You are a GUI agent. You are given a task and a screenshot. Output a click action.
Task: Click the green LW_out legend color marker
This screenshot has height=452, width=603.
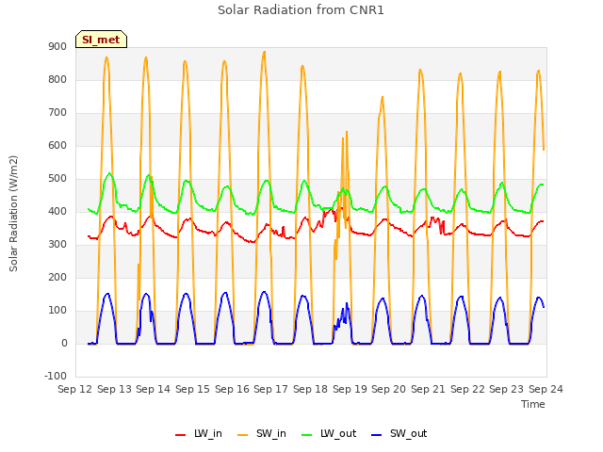click(x=307, y=435)
